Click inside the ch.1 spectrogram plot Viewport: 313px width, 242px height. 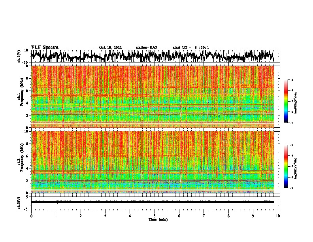[x=153, y=96]
